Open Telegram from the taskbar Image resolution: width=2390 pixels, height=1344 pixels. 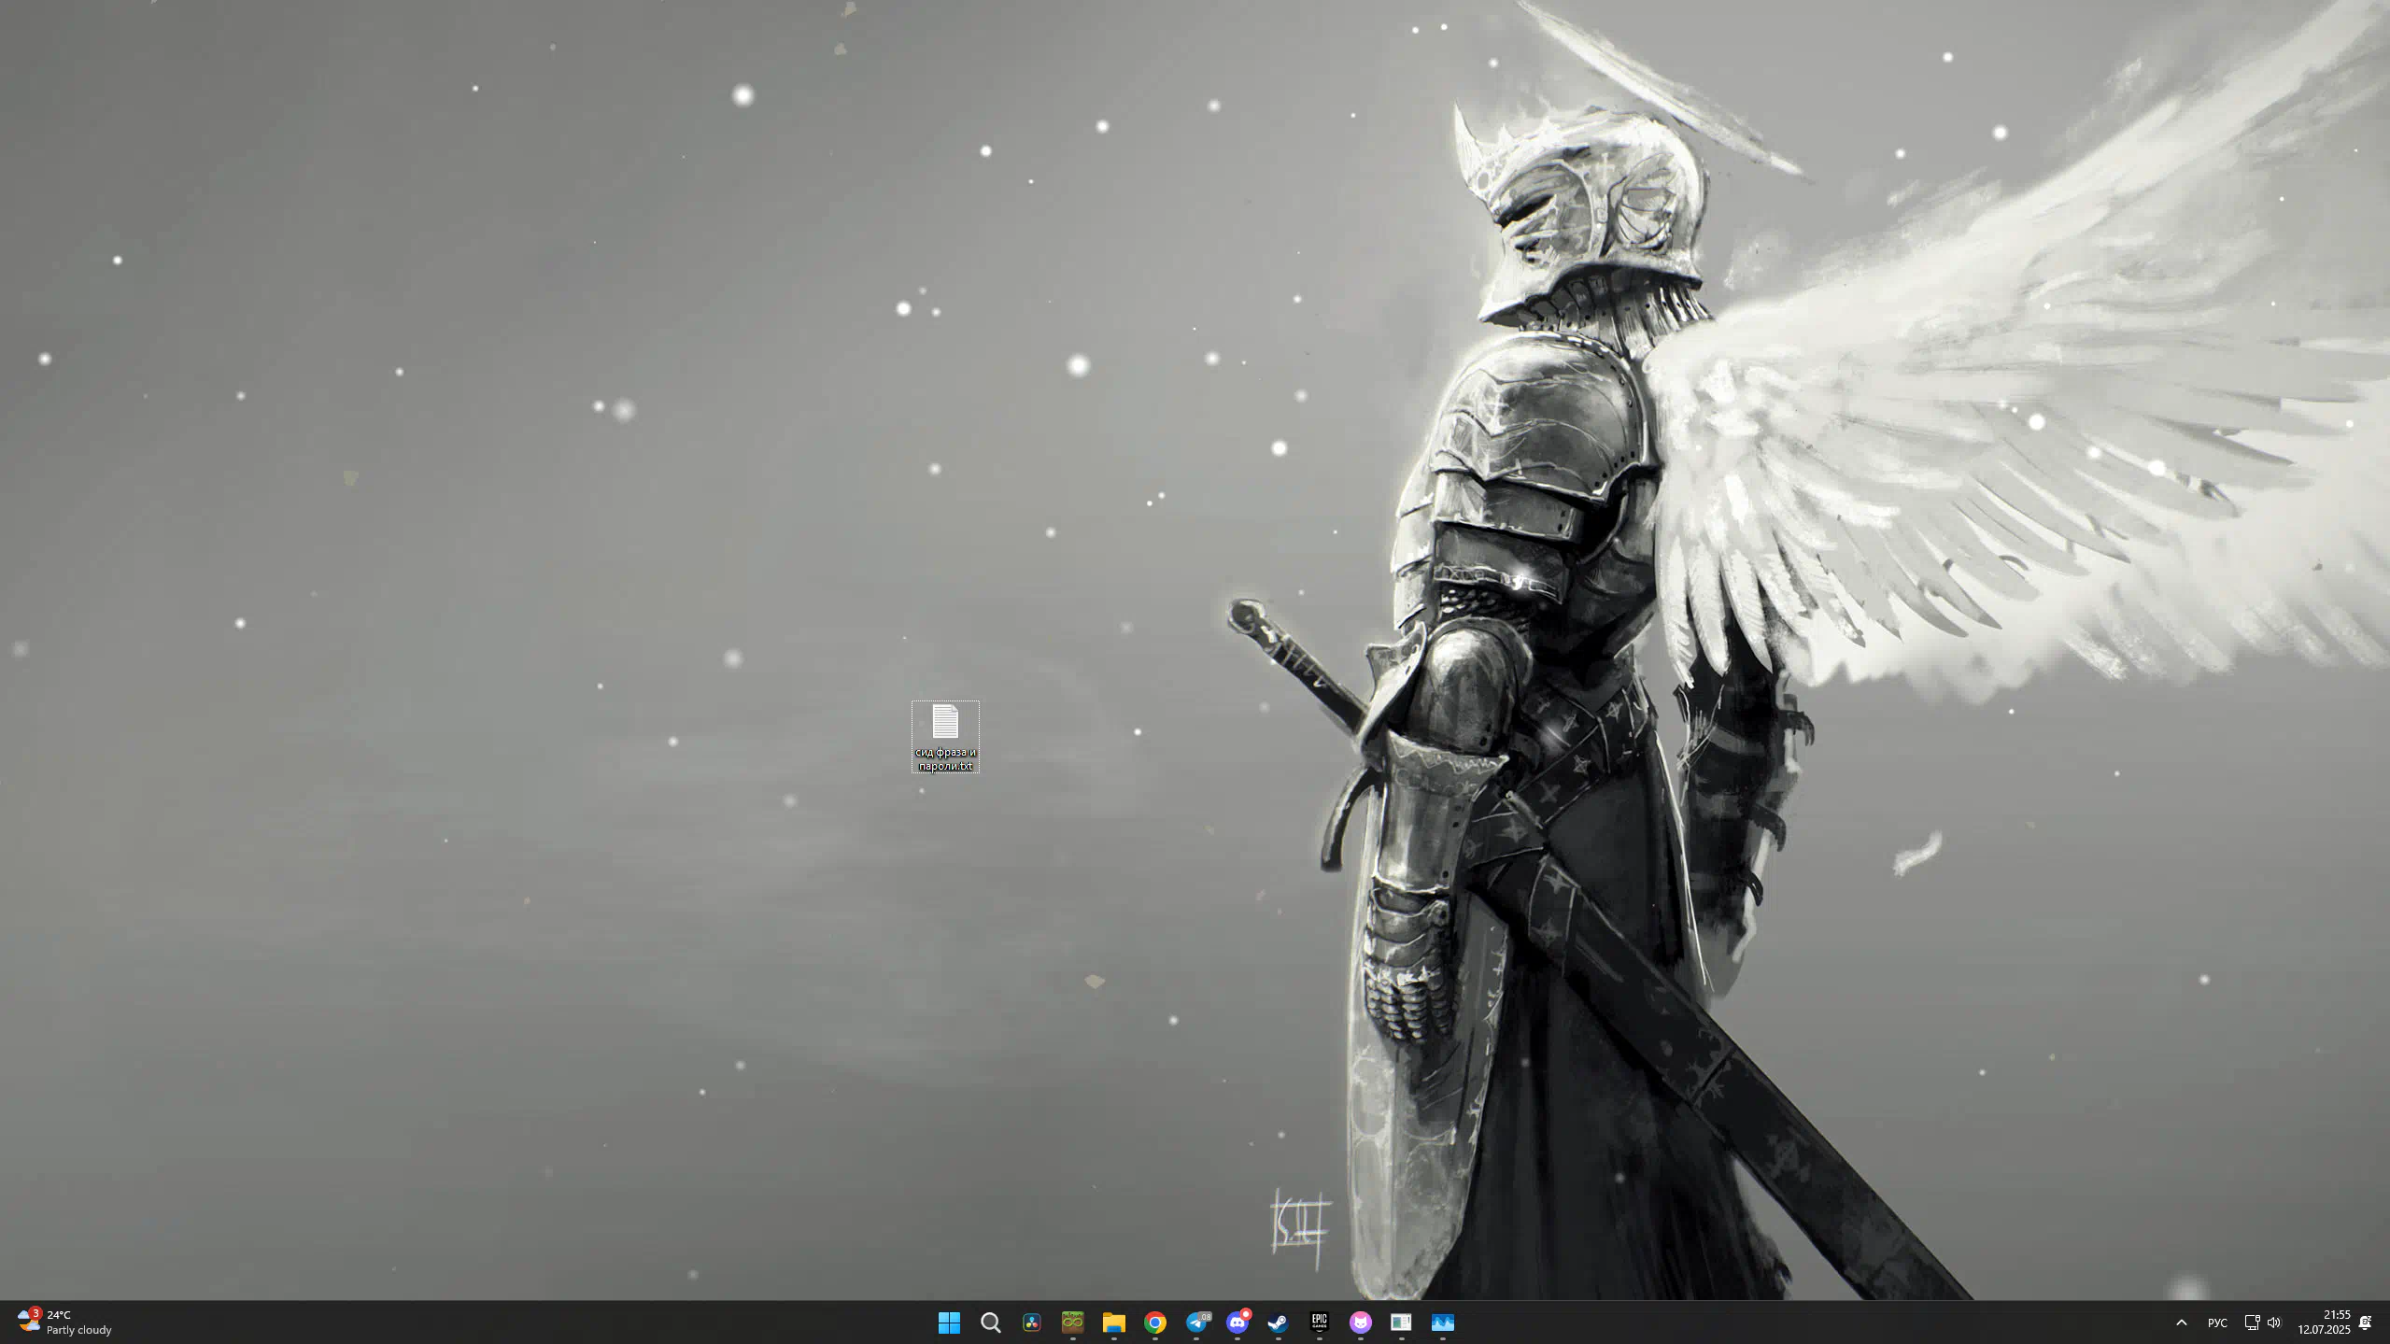tap(1196, 1323)
